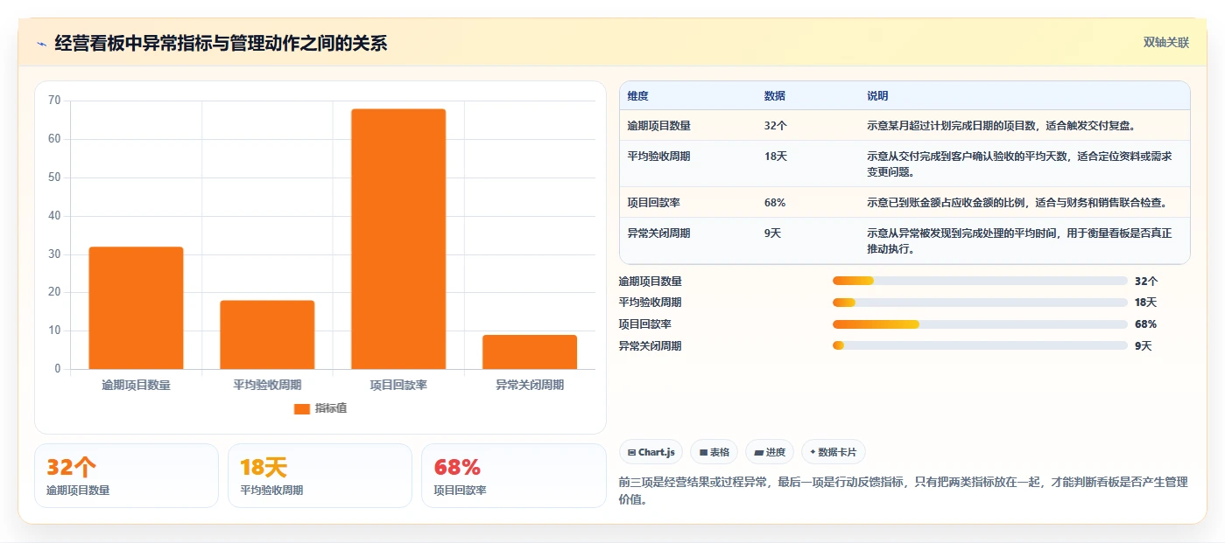Click the 异常关闭周期 bar in chart

[530, 352]
